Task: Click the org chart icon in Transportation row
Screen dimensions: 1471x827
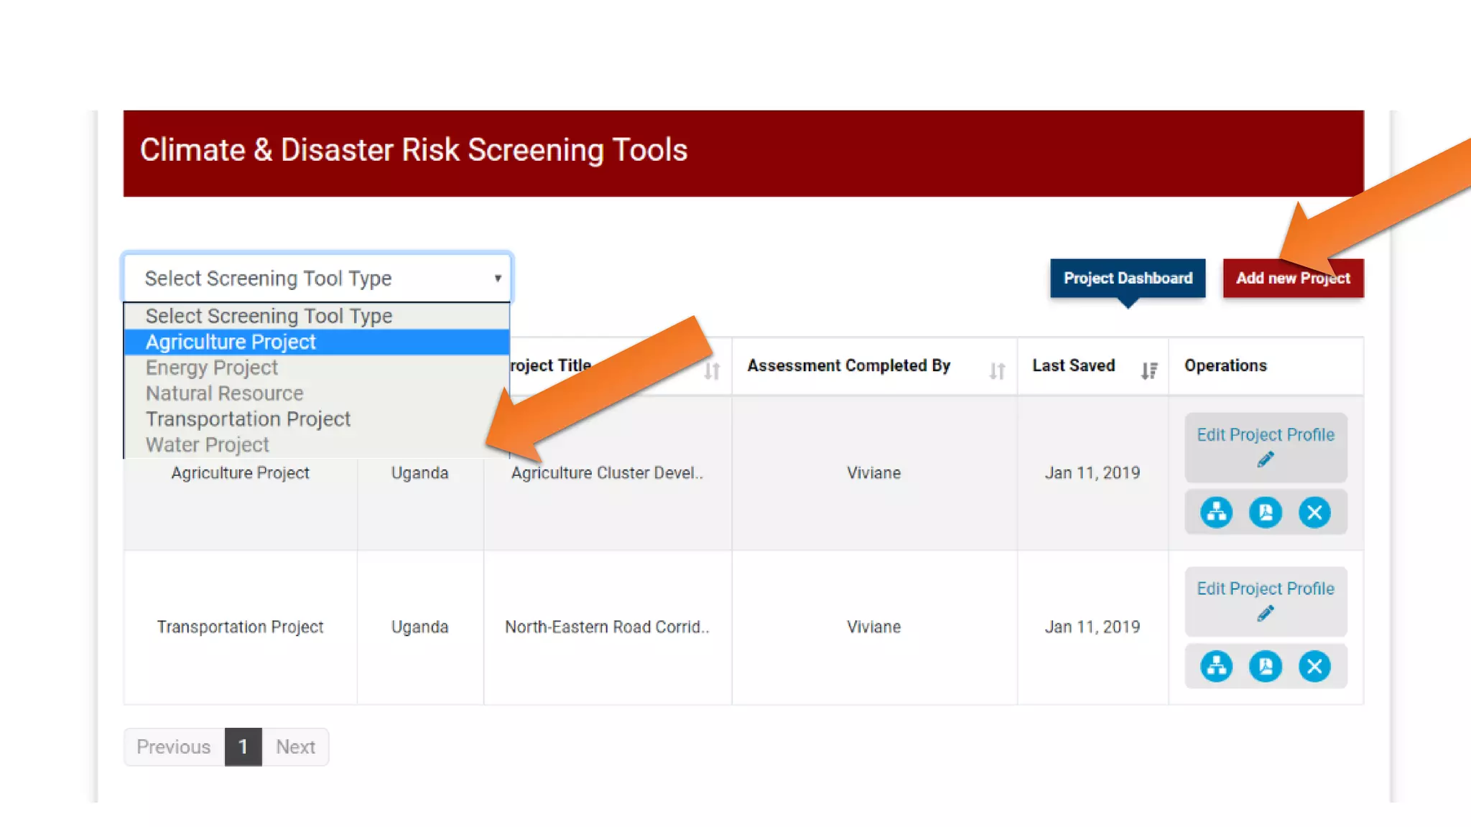Action: tap(1216, 667)
